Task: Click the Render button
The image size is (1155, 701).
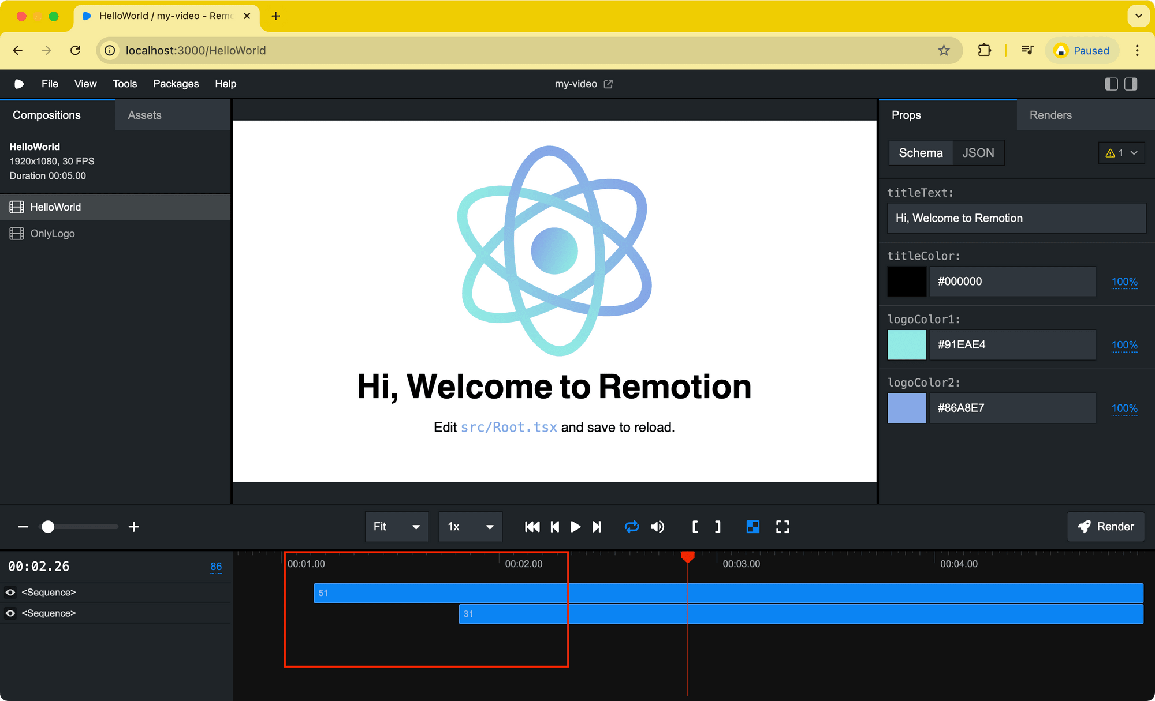Action: (x=1106, y=527)
